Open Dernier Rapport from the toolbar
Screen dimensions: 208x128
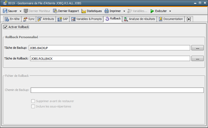pyautogui.click(x=66, y=11)
